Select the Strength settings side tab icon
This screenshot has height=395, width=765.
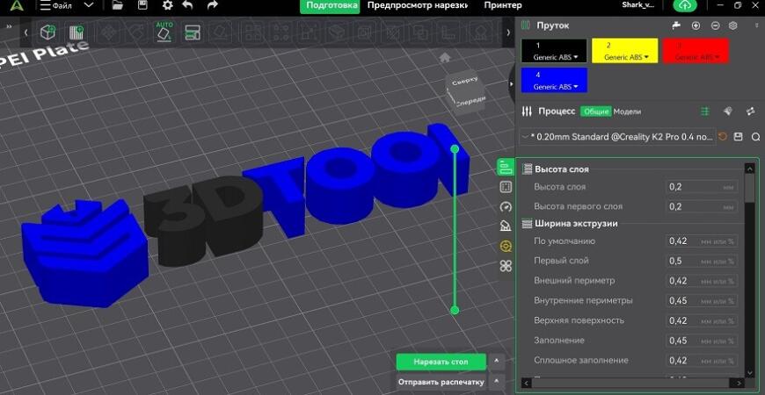[x=506, y=187]
